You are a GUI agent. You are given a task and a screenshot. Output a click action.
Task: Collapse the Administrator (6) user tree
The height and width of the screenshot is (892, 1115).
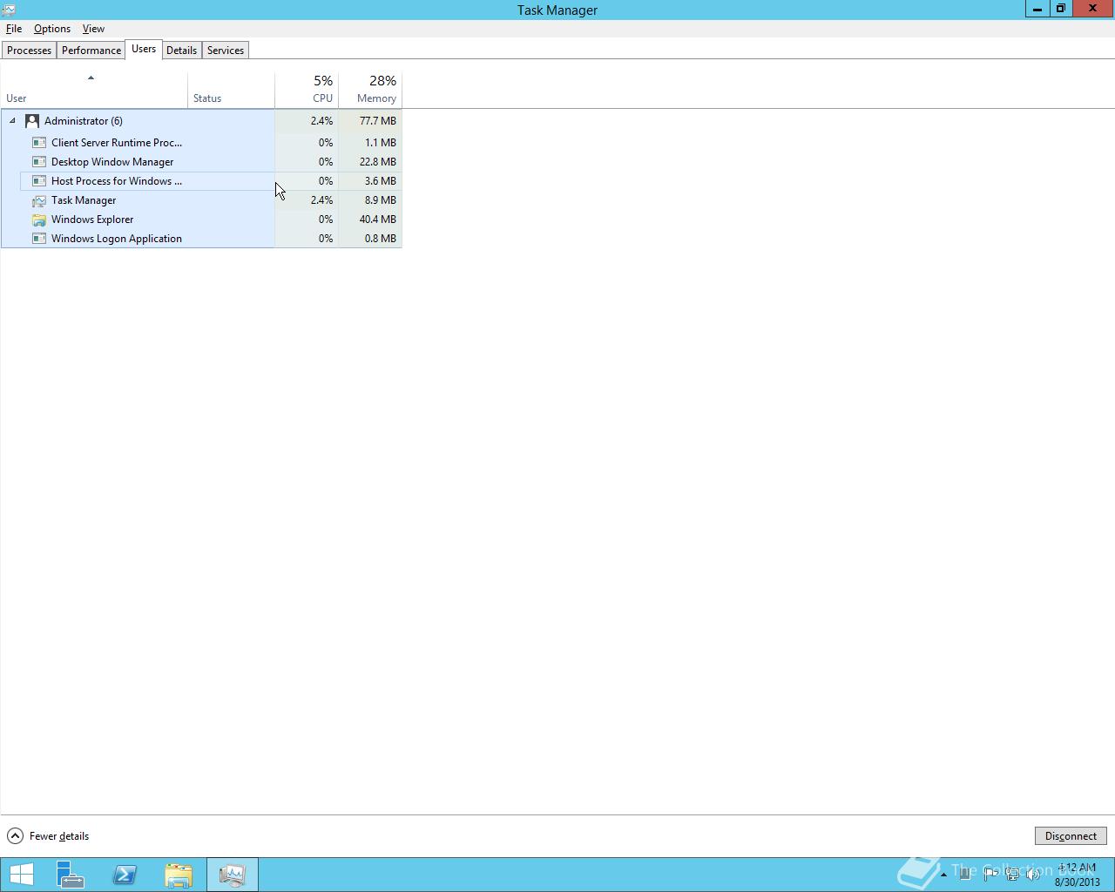tap(12, 121)
